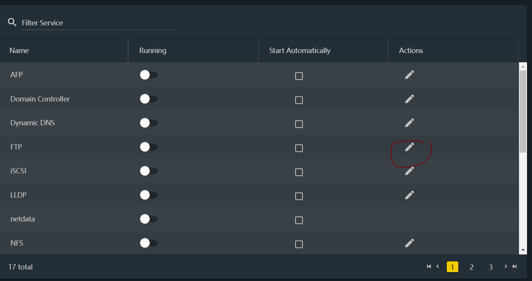Edit the AFP service configuration
This screenshot has height=281, width=532.
[x=410, y=75]
